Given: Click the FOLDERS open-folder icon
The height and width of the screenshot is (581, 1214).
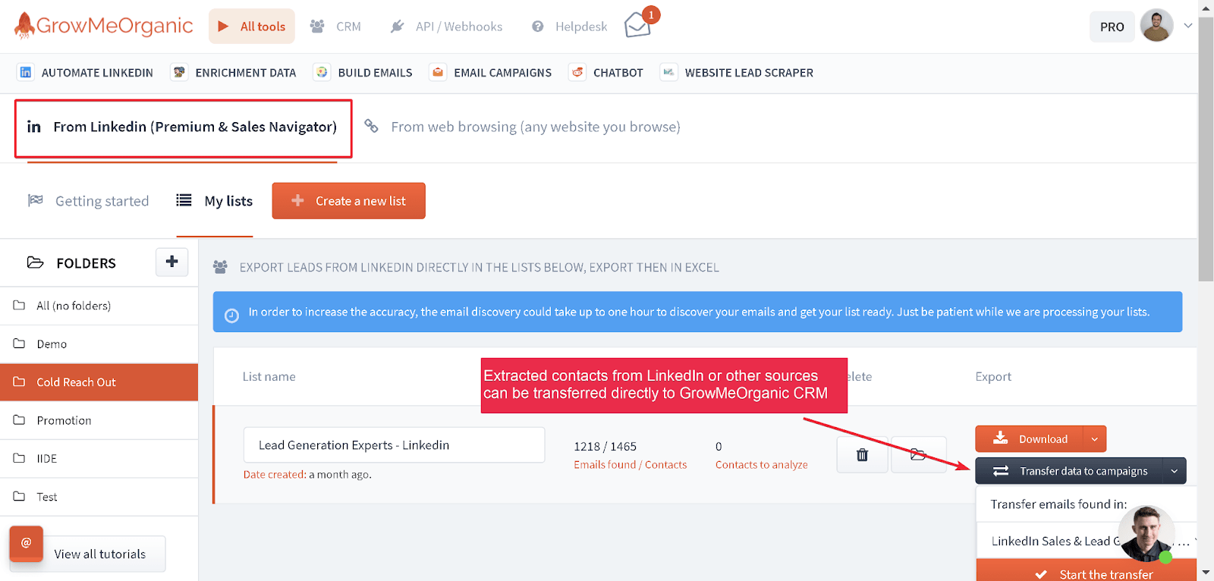Looking at the screenshot, I should pyautogui.click(x=36, y=262).
